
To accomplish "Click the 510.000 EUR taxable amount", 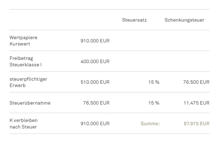I will click(95, 82).
